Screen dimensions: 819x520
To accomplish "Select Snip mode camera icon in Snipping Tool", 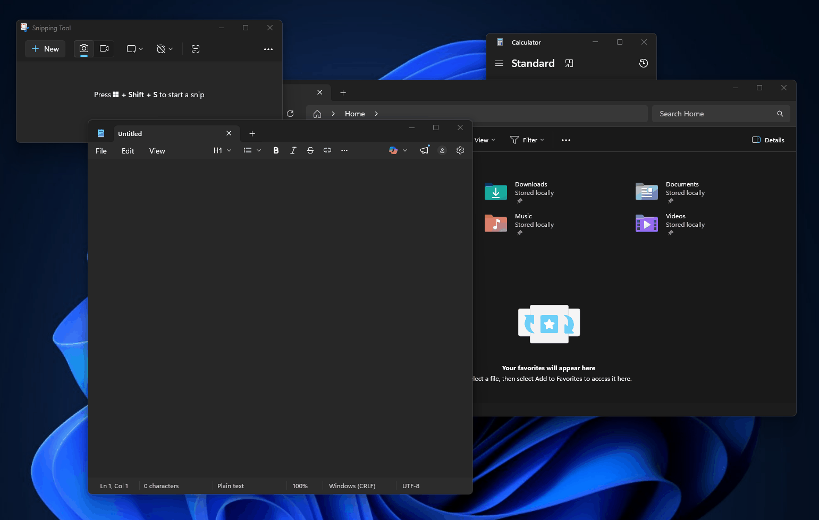I will point(84,49).
